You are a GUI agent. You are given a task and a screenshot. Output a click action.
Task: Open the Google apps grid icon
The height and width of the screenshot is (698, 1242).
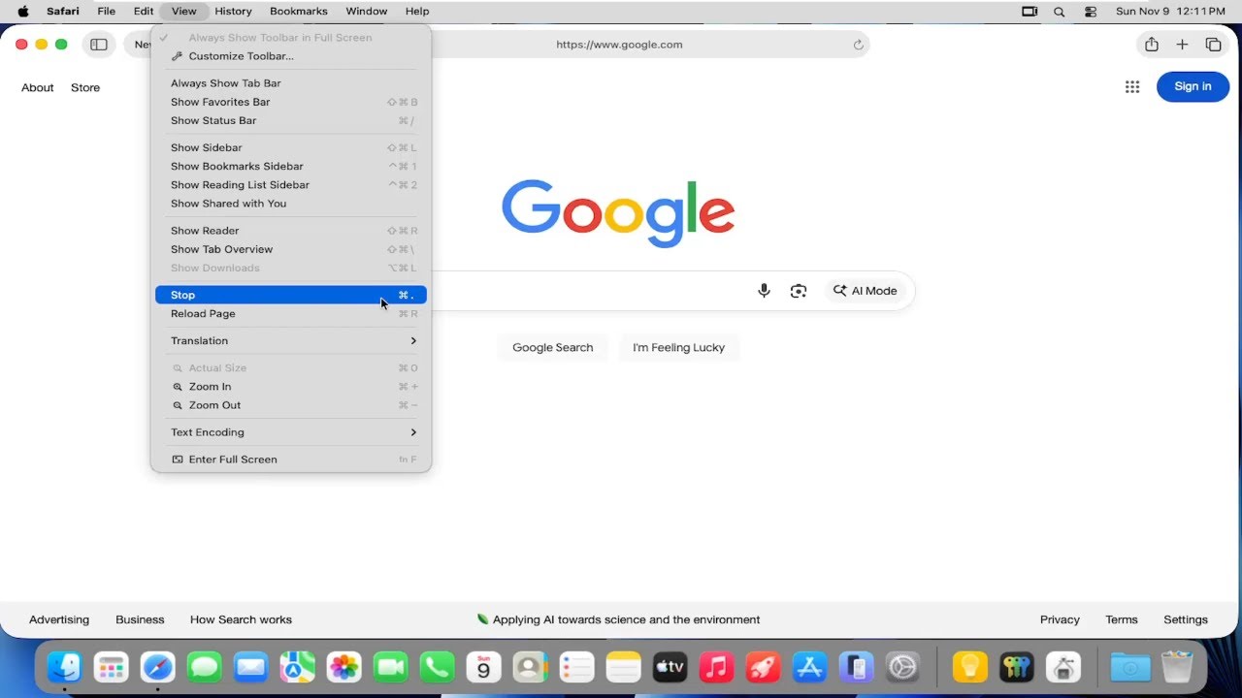coord(1132,86)
